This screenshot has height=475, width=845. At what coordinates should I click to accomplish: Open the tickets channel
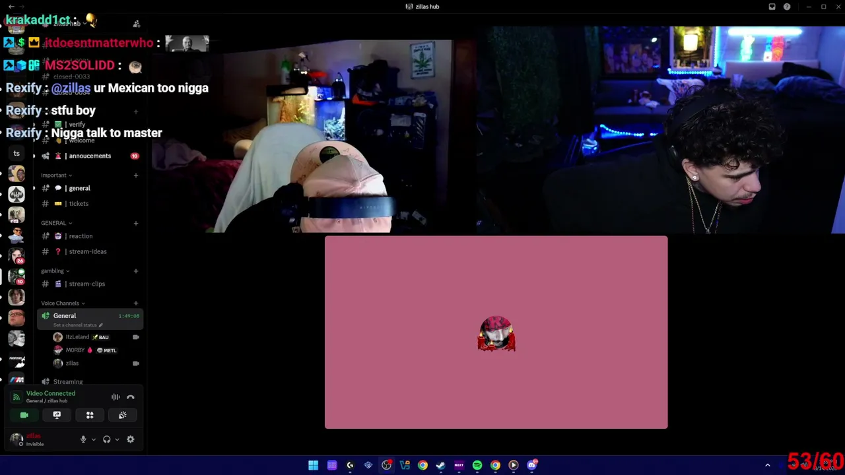(90, 204)
